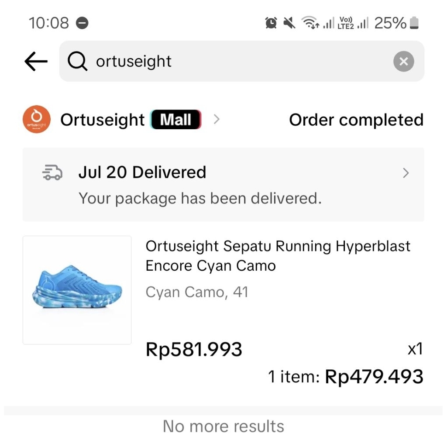Tap the Ortuseight shop name

coord(102,120)
